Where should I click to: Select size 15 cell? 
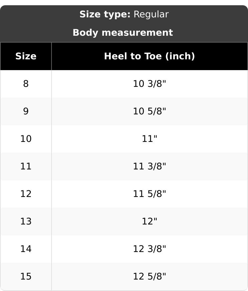[x=26, y=276]
